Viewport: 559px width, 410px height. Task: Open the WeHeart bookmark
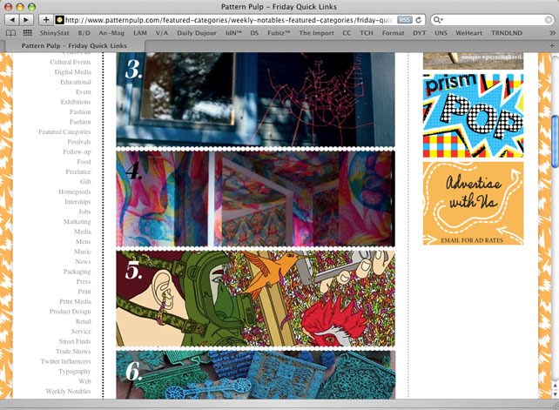tap(468, 33)
